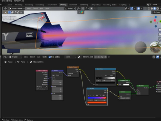Click material user count 2 button
Screen dimensions: 161x121
pyautogui.click(x=96, y=57)
